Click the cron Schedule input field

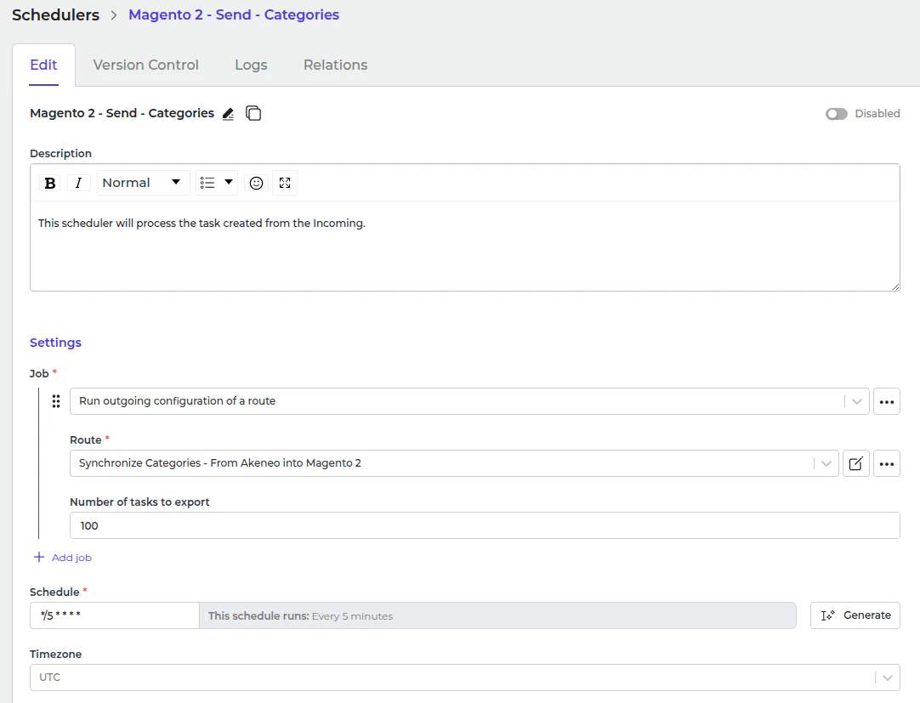coord(115,615)
